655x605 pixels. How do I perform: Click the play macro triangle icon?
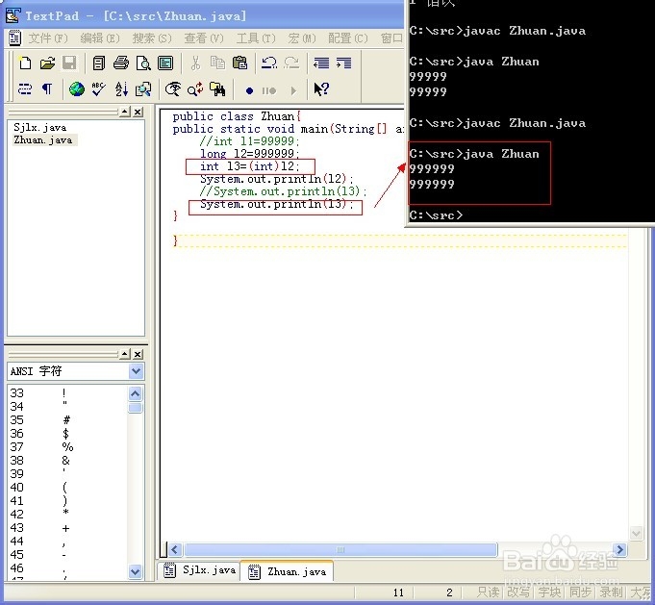coord(293,90)
